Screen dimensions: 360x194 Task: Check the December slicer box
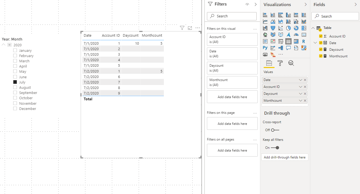point(15,109)
